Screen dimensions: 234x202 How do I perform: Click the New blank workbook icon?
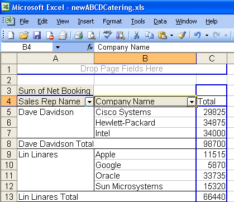coord(11,35)
